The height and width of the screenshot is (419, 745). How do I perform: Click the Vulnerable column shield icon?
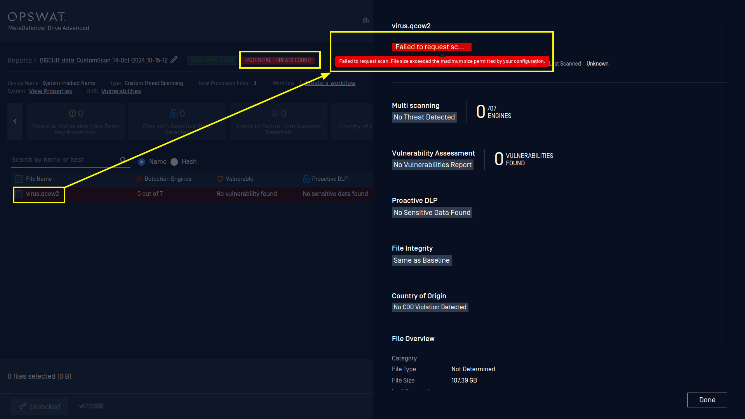(x=220, y=179)
